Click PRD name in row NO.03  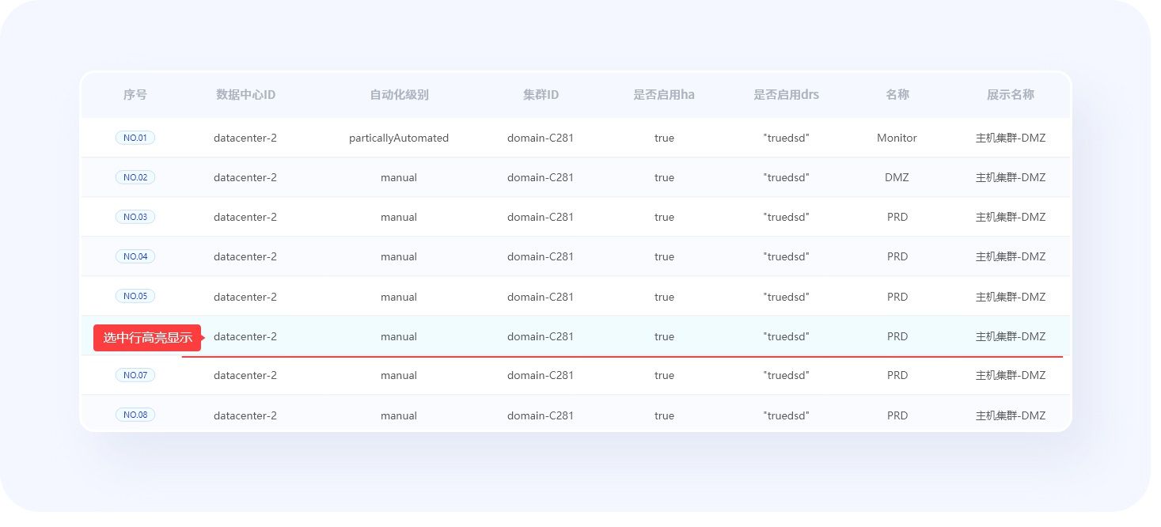(x=897, y=217)
